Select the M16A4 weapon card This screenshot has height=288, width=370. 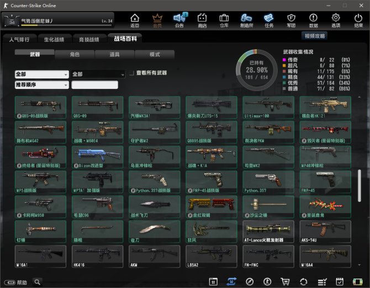pos(325,257)
